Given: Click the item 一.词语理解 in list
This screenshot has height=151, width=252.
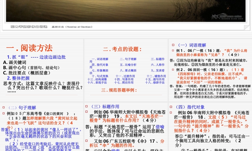Looking at the screenshot, I should 100,59.
